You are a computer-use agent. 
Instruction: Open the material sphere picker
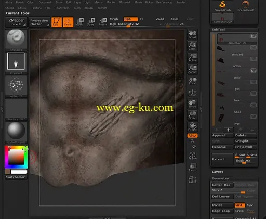[x=16, y=133]
